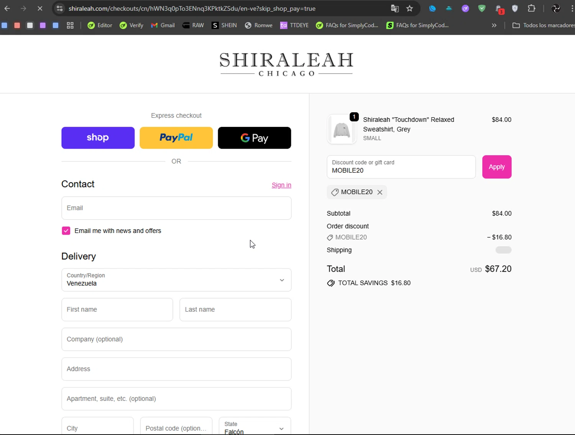
Task: Open the blue Edge-like extension icon
Action: [x=432, y=8]
